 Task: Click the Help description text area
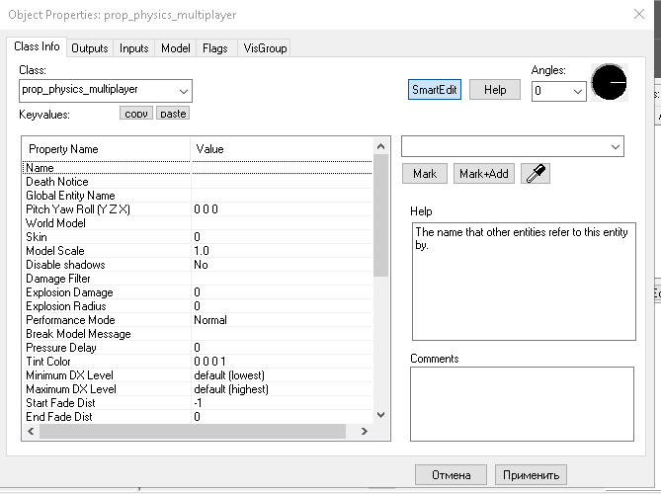(524, 282)
